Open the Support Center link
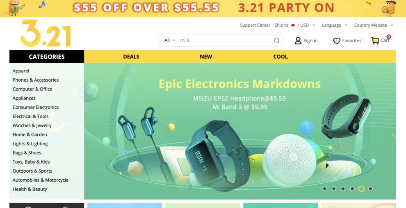This screenshot has height=208, width=406. [255, 25]
